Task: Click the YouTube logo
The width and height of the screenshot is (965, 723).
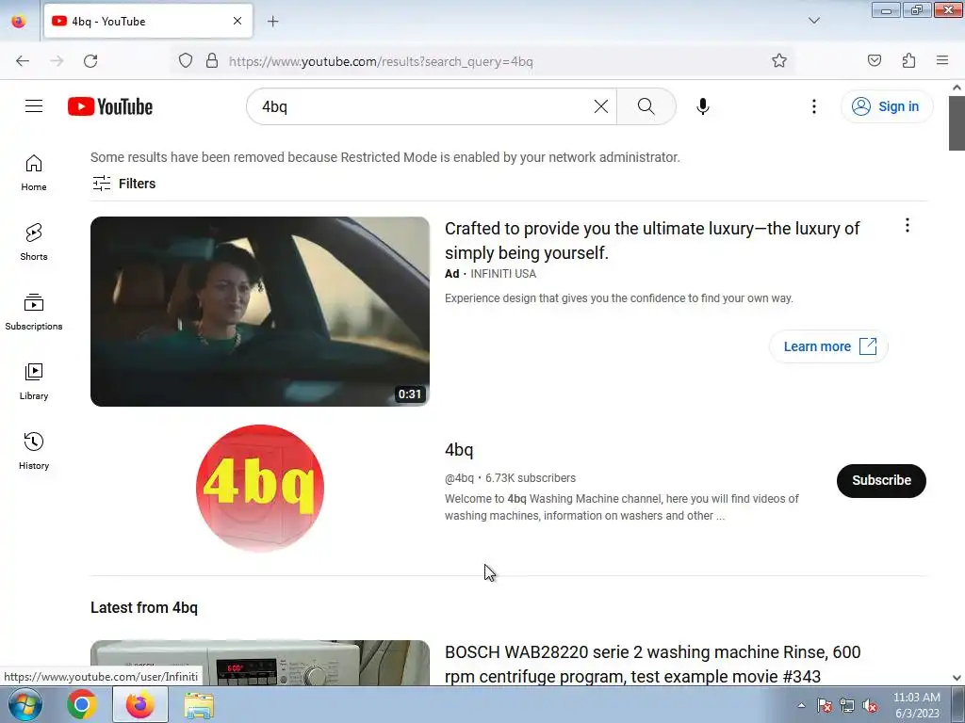Action: pos(110,106)
